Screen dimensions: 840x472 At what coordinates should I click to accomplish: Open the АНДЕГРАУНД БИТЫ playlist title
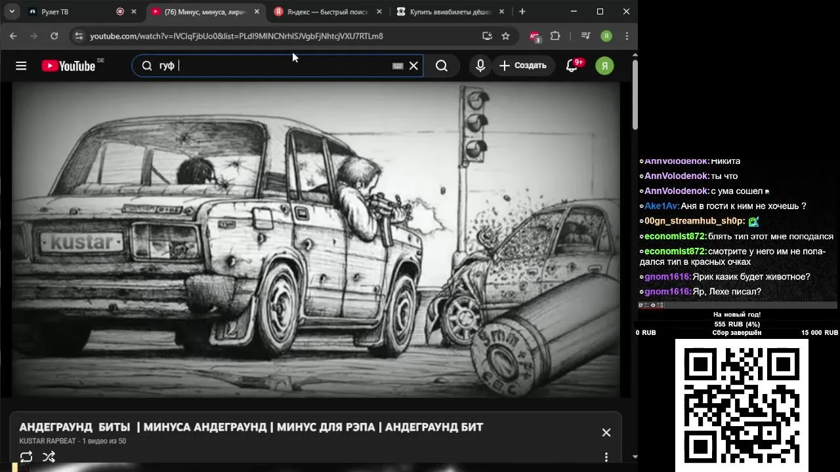point(251,427)
